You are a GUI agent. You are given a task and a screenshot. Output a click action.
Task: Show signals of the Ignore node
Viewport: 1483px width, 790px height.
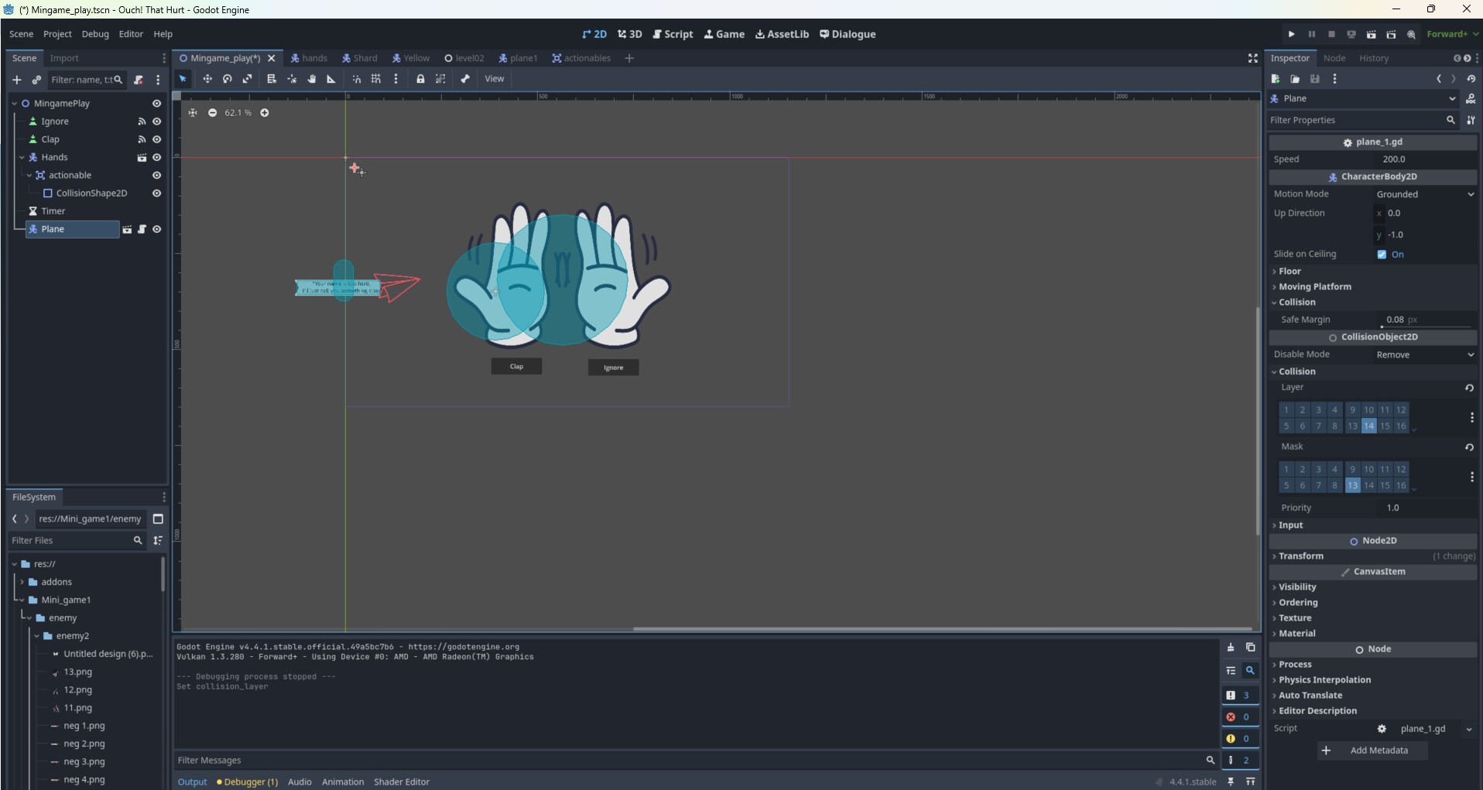click(x=142, y=121)
